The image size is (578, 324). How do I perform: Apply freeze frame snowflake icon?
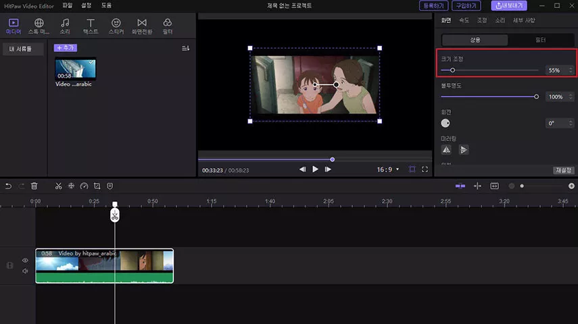[x=71, y=186]
